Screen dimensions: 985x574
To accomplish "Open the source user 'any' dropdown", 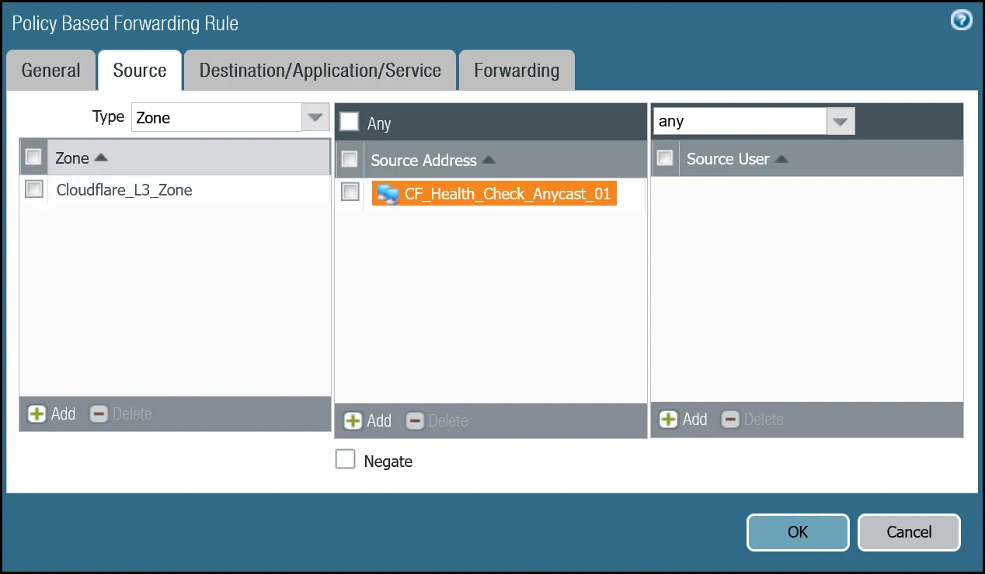I will [840, 122].
